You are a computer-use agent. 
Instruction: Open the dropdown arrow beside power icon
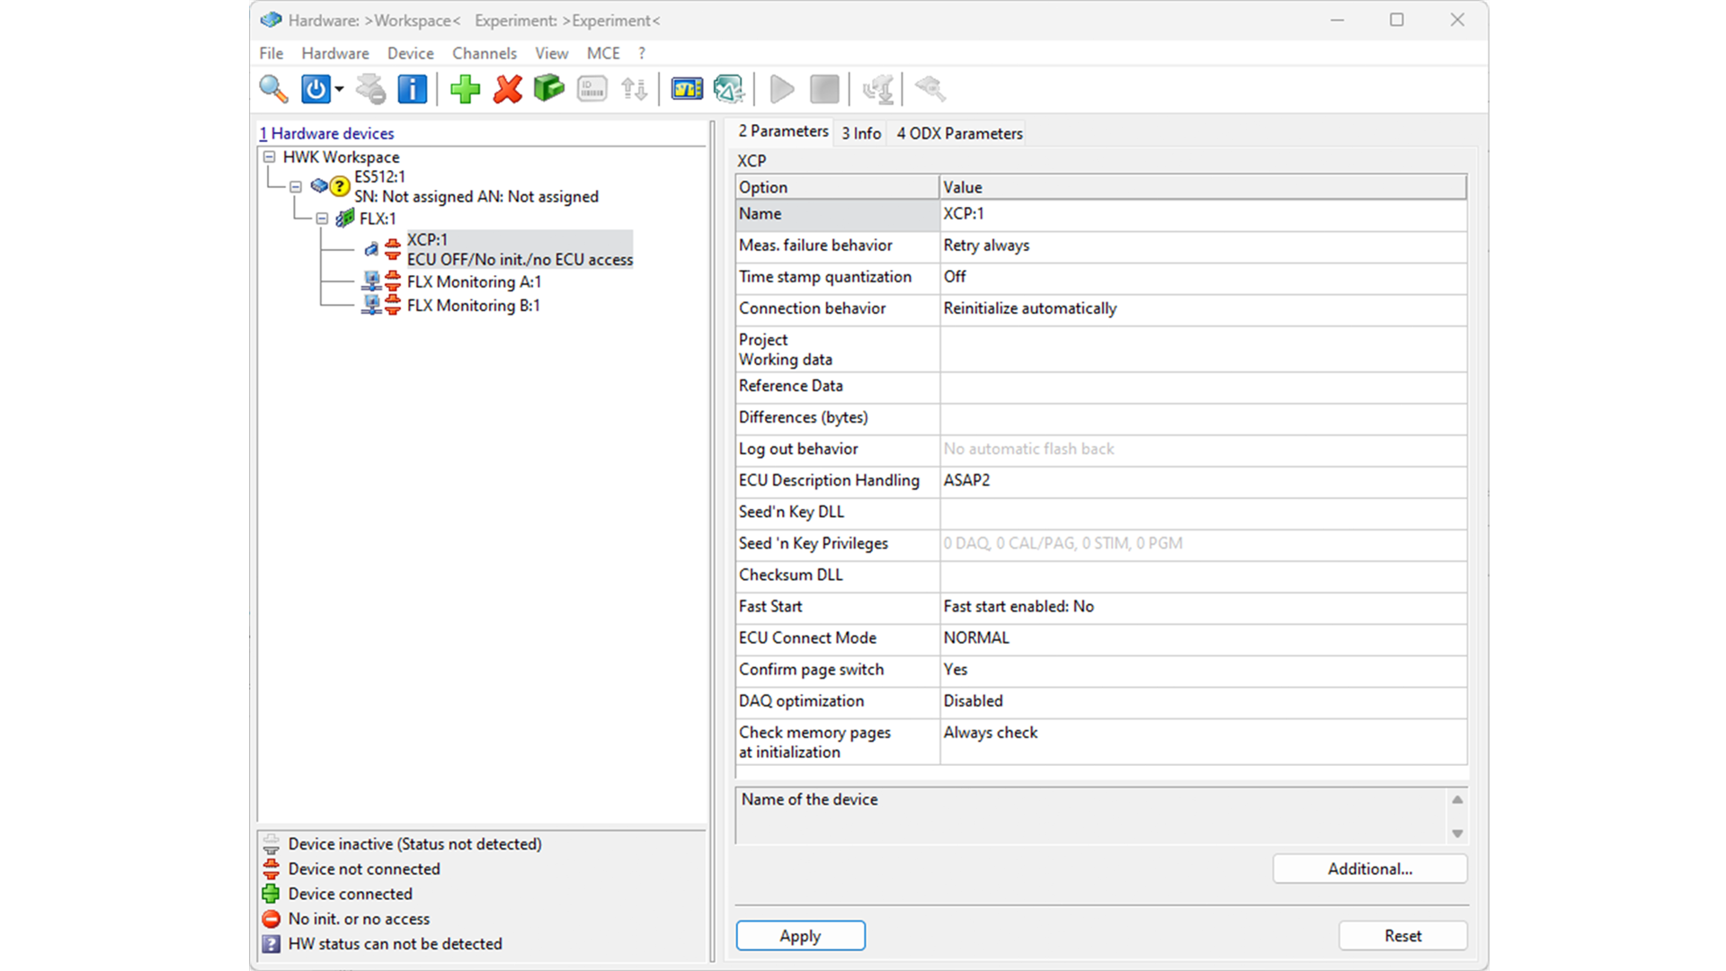(339, 89)
